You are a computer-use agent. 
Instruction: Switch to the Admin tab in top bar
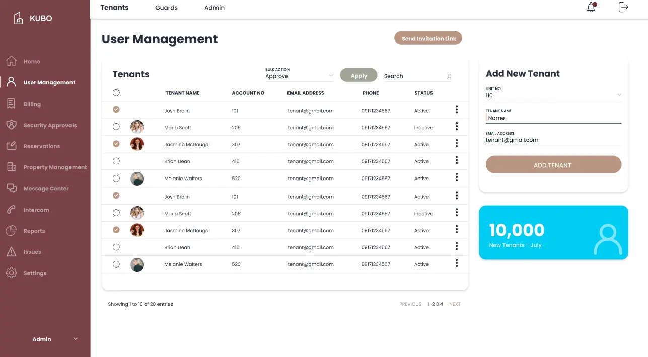(214, 8)
